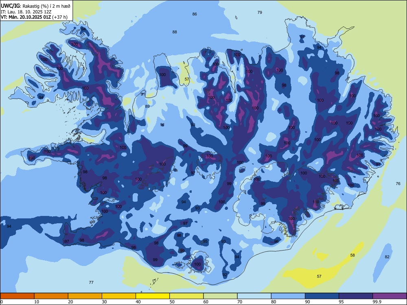Screen dimensions: 407x305
Task: Click the '92' humidity value on the map
Action: coord(225,274)
